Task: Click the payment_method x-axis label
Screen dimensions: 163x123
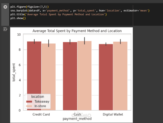Action: point(77,119)
